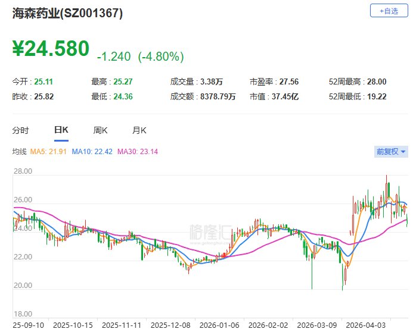Image resolution: width=413 pixels, height=332 pixels.
Task: Click the 海森药业(SZ001367) stock title
Action: point(67,13)
